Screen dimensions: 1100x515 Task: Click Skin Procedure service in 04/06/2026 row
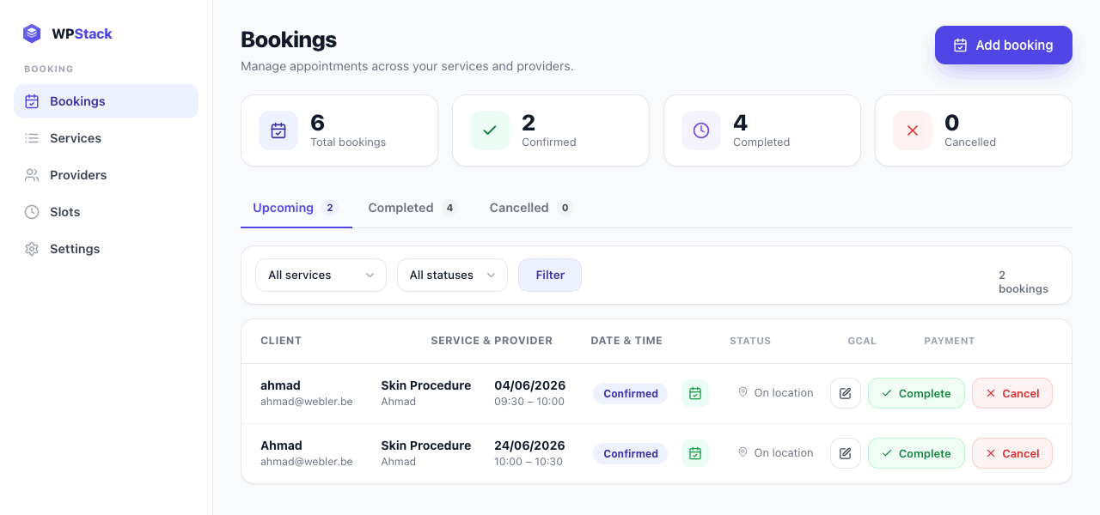(426, 385)
